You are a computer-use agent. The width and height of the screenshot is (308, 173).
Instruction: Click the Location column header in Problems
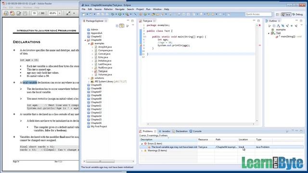(246, 140)
